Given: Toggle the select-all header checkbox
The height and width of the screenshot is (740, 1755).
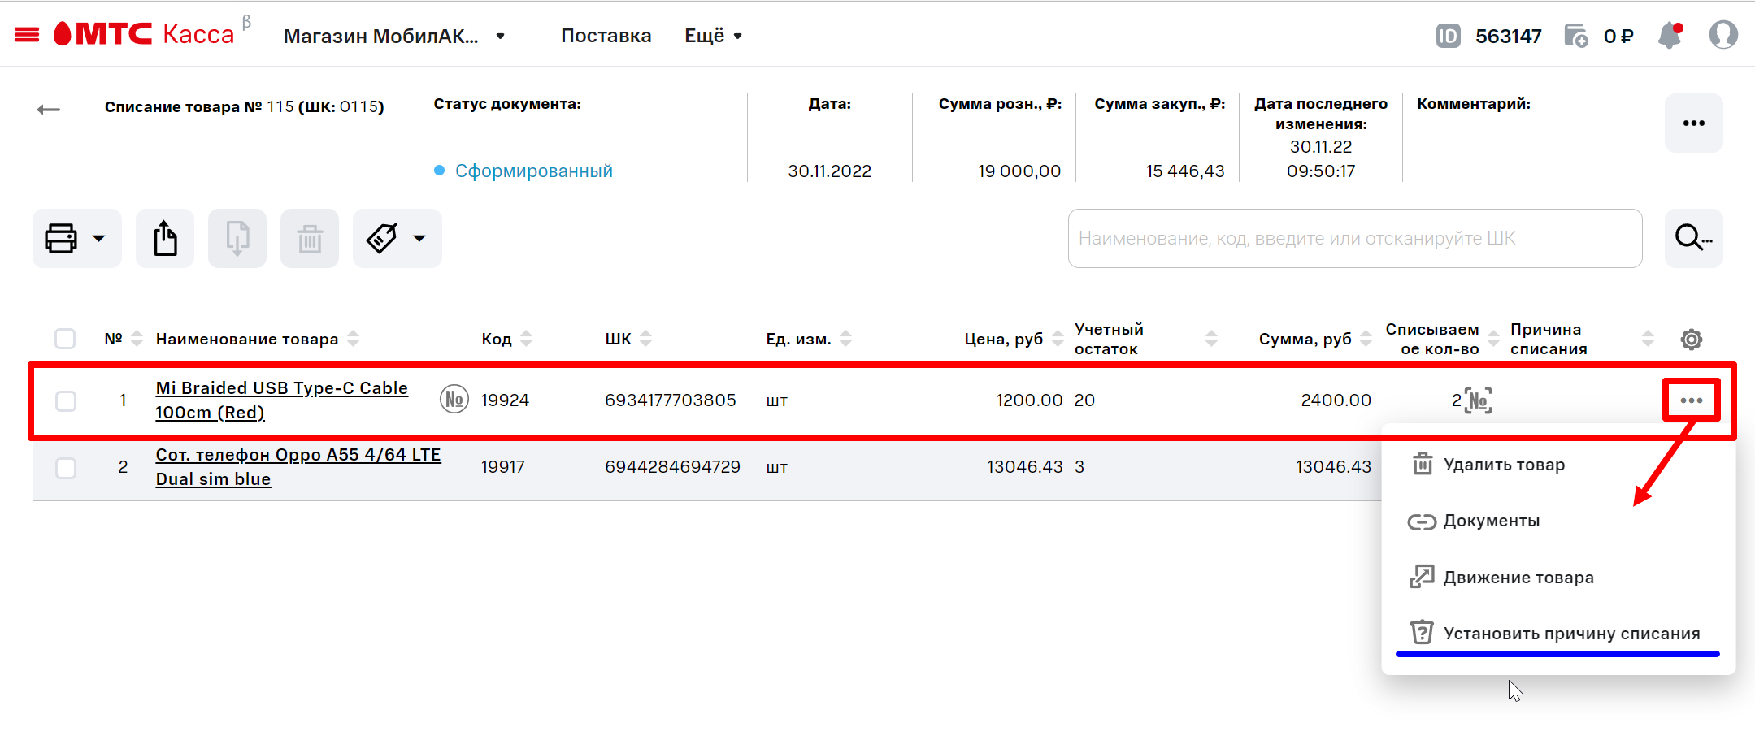Looking at the screenshot, I should tap(65, 339).
